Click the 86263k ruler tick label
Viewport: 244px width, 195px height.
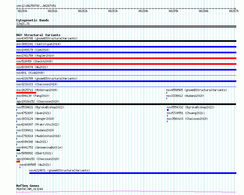point(113,11)
